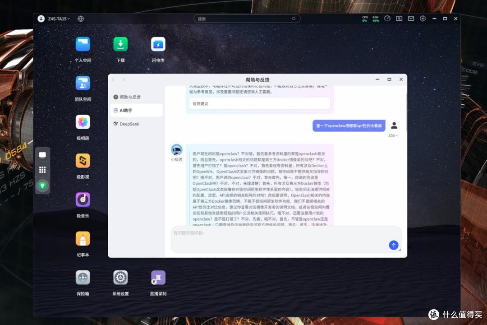Image resolution: width=487 pixels, height=325 pixels.
Task: Click the 小极君 assistant avatar
Action: click(177, 149)
